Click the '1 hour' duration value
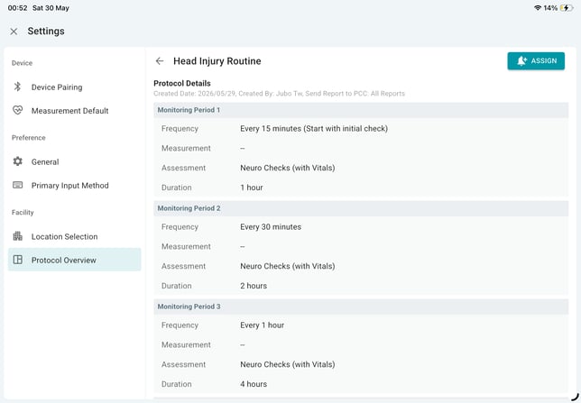Image resolution: width=581 pixels, height=403 pixels. tap(252, 188)
